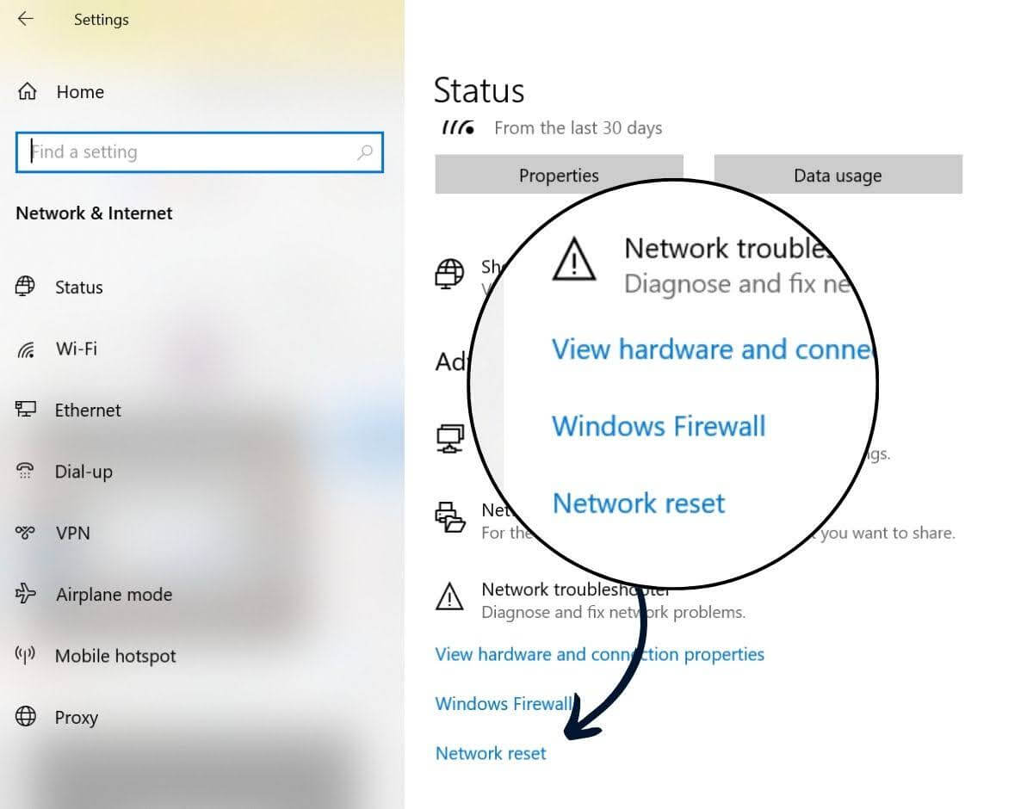Open the Dial-up icon in sidebar

(26, 471)
